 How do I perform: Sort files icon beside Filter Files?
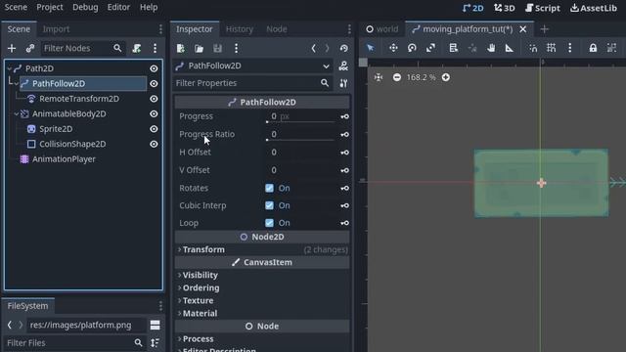tap(155, 343)
